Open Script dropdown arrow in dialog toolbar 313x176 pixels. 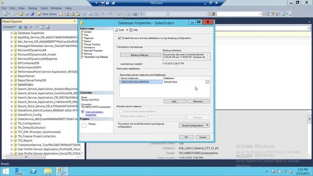127,30
